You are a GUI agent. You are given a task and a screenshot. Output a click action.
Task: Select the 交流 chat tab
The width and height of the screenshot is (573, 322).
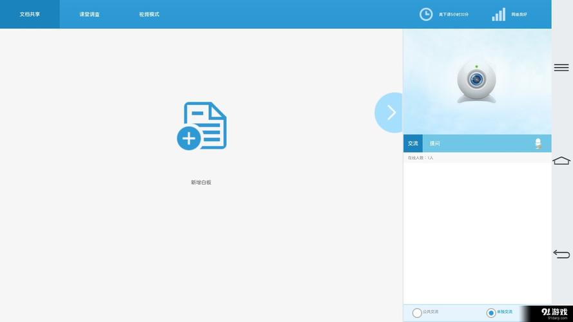(x=413, y=144)
